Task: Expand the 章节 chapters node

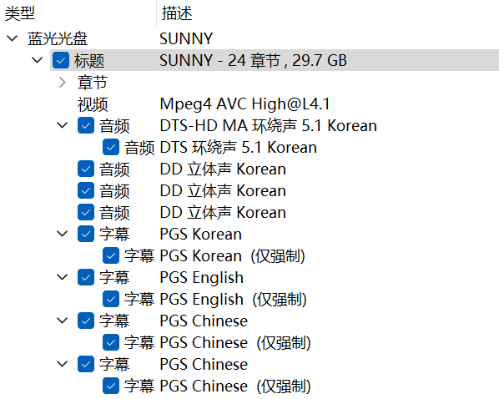Action: pos(63,82)
